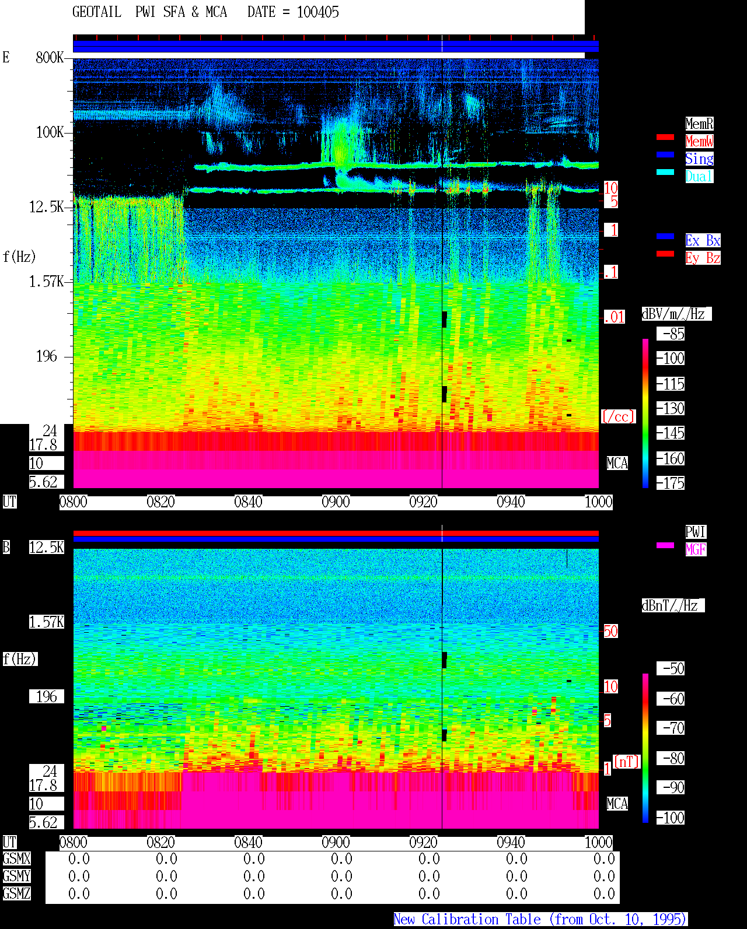Viewport: 747px width, 929px height.
Task: Select the MemR legend label
Action: [x=699, y=124]
